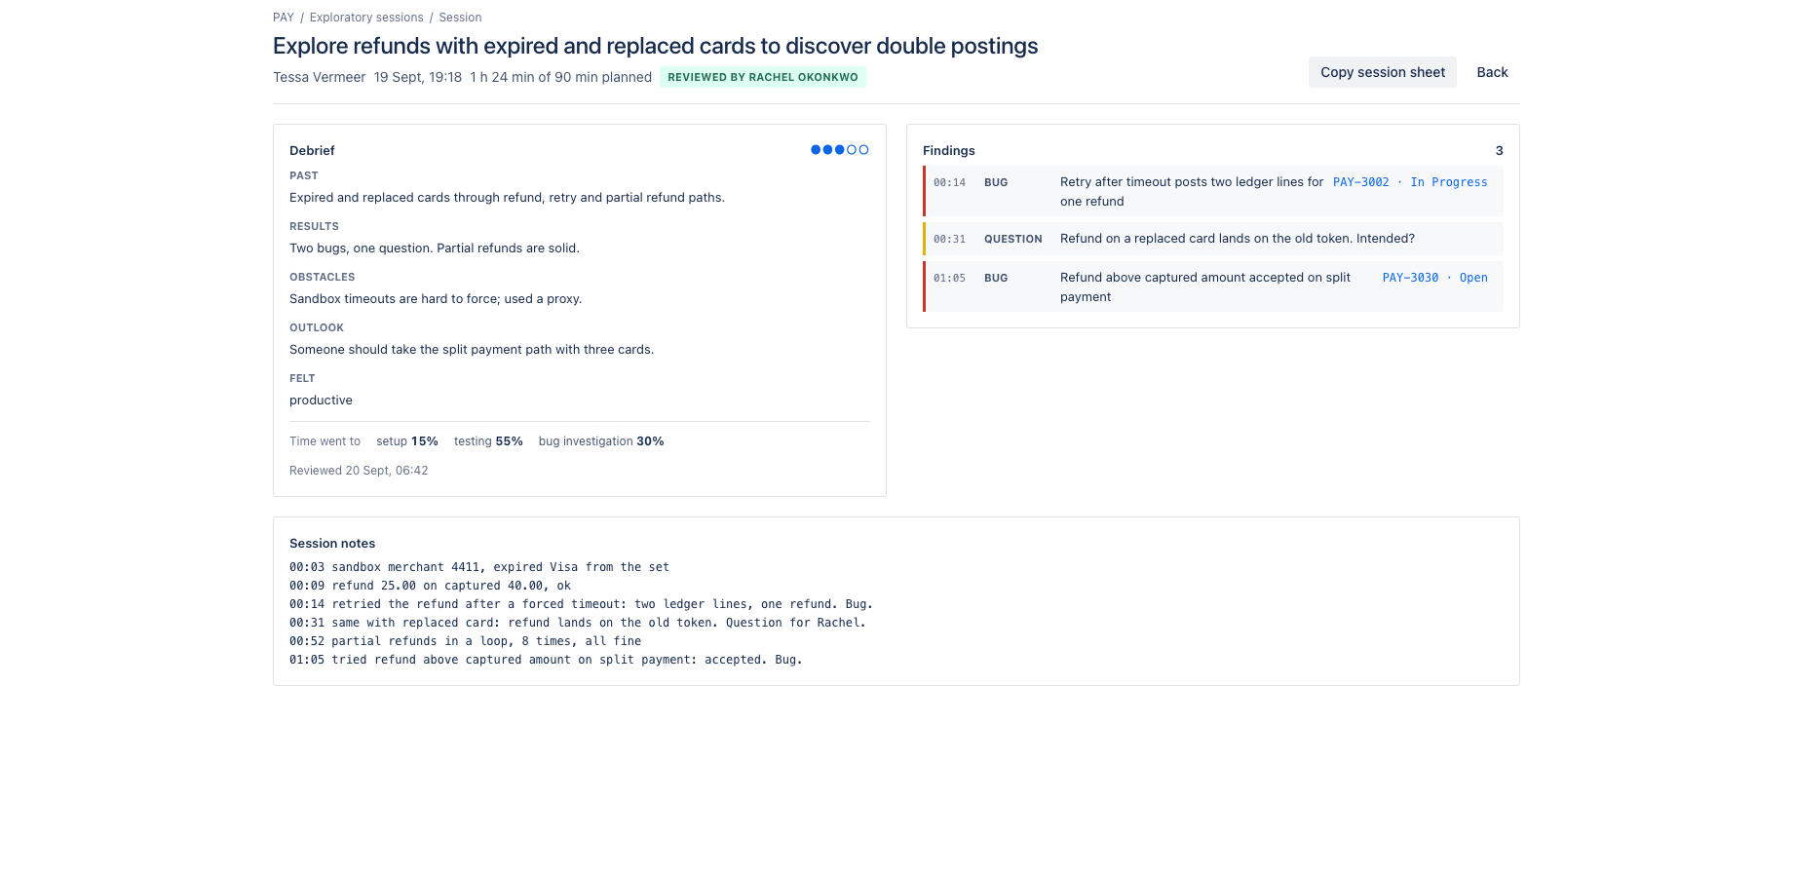Select the 00:14 retry after timeout bug finding

pyautogui.click(x=1213, y=191)
